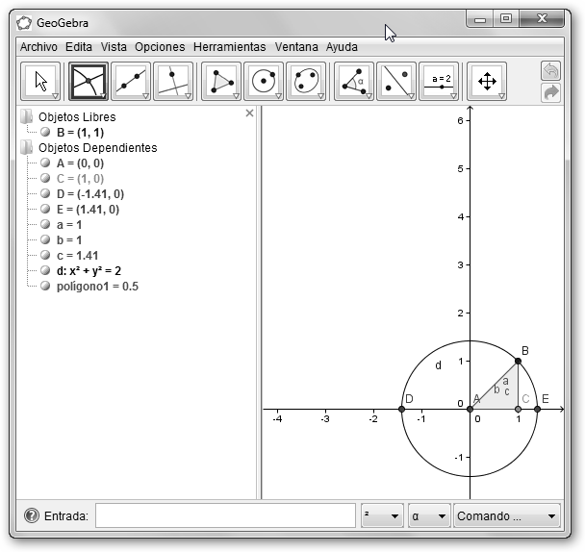
Task: Select the Move arrow tool
Action: (40, 82)
